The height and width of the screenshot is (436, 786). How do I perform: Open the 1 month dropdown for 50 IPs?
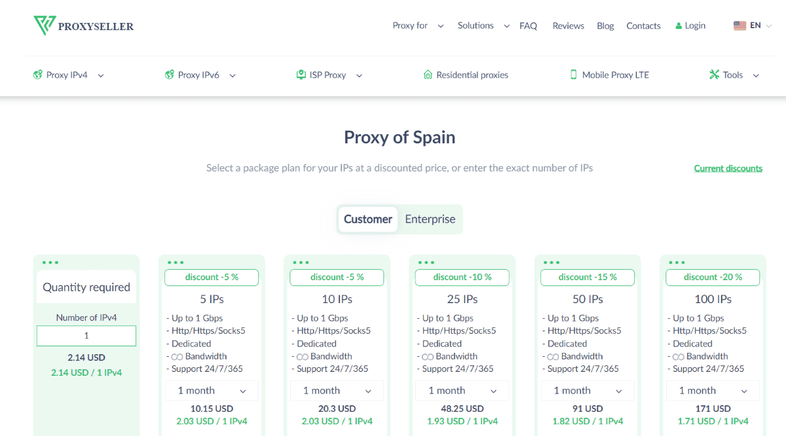(588, 391)
